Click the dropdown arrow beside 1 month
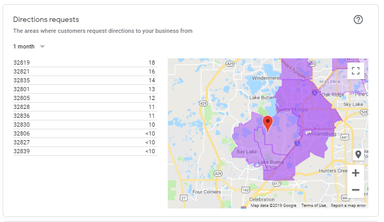Image resolution: width=384 pixels, height=222 pixels. tap(42, 46)
